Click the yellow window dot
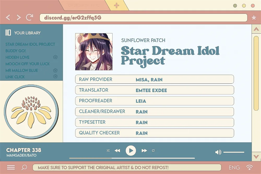Screen dimensions: 261x174 (244, 6)
